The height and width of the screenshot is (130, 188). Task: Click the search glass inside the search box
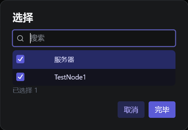20,38
